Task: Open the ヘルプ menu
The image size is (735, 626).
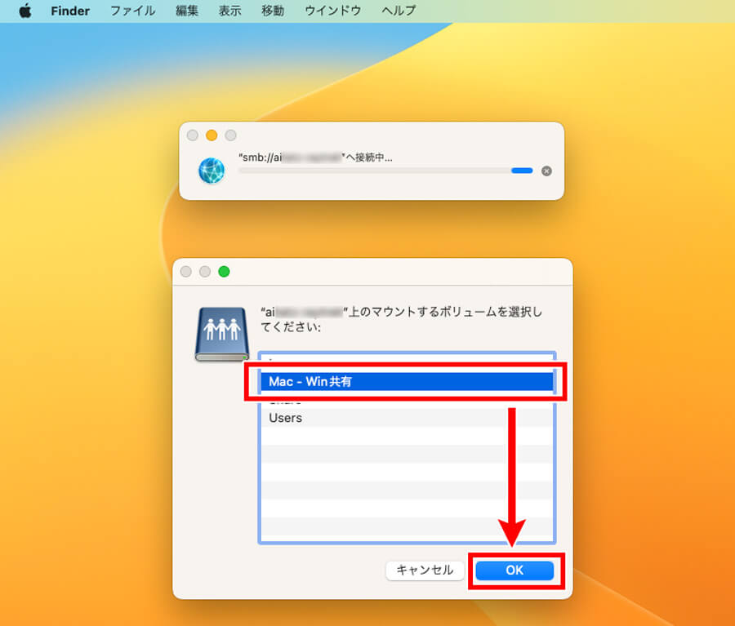Action: [399, 11]
